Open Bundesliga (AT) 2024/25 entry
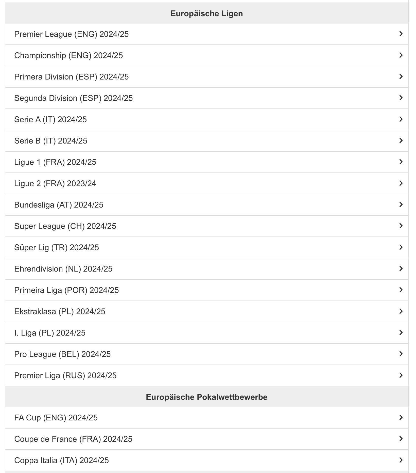416x473 pixels. [x=59, y=205]
